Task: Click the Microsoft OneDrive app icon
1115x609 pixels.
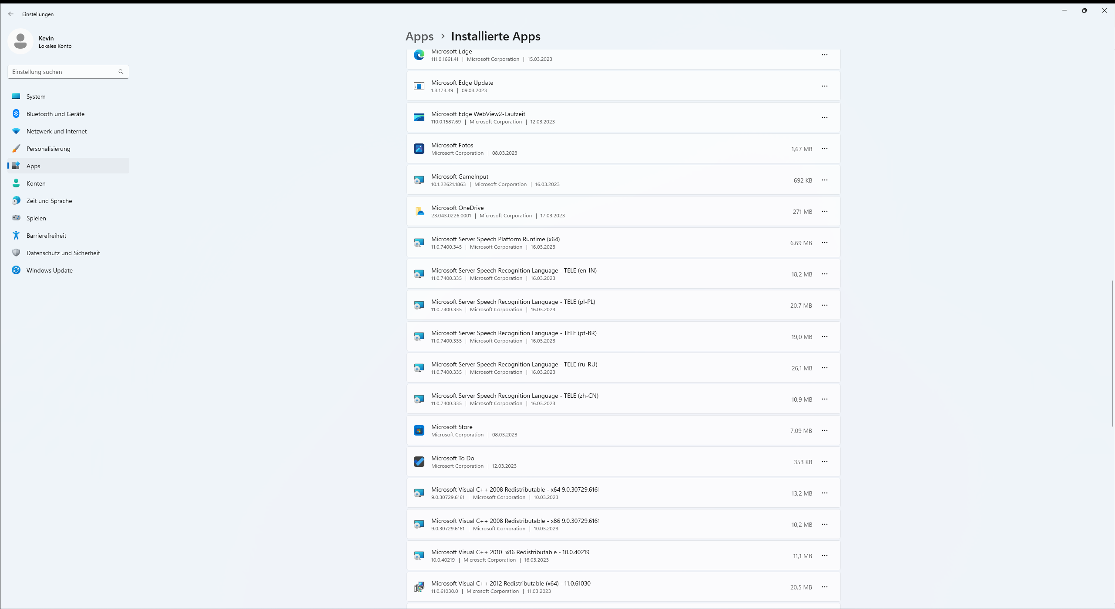Action: pyautogui.click(x=419, y=211)
